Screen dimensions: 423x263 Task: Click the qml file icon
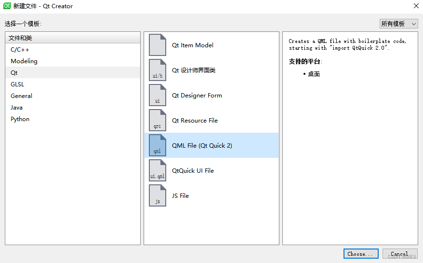[x=158, y=145]
